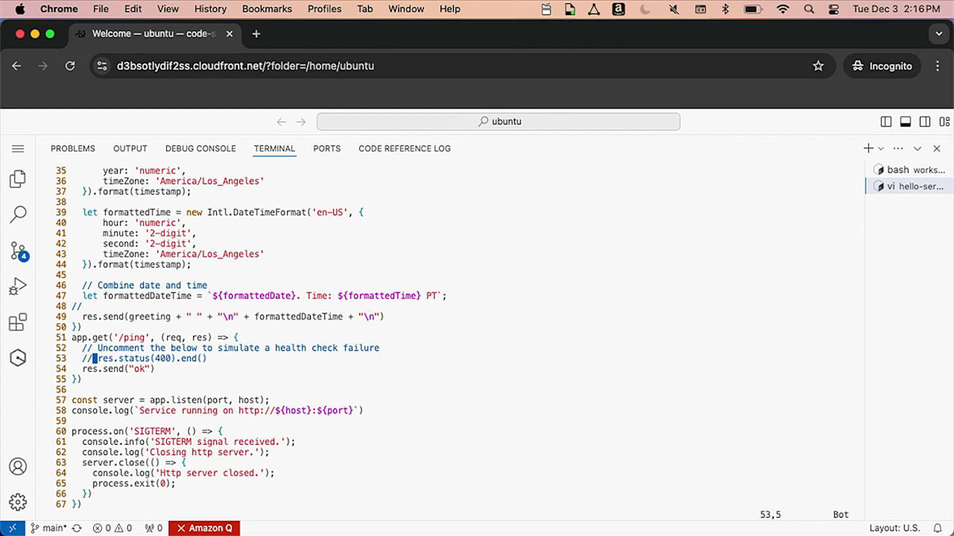Image resolution: width=954 pixels, height=536 pixels.
Task: Go back using editor navigation arrow
Action: pyautogui.click(x=281, y=121)
